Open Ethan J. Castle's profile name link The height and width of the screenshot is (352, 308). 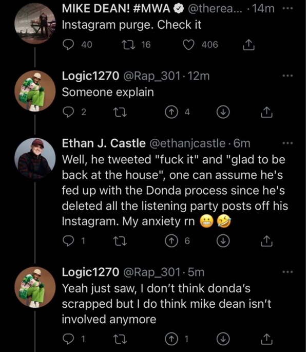coord(103,142)
